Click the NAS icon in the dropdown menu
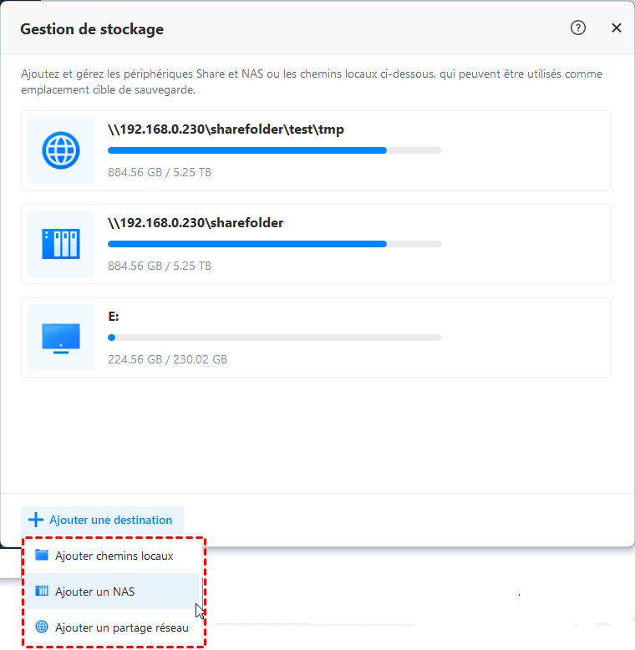Screen dimensions: 635x650 coord(42,592)
